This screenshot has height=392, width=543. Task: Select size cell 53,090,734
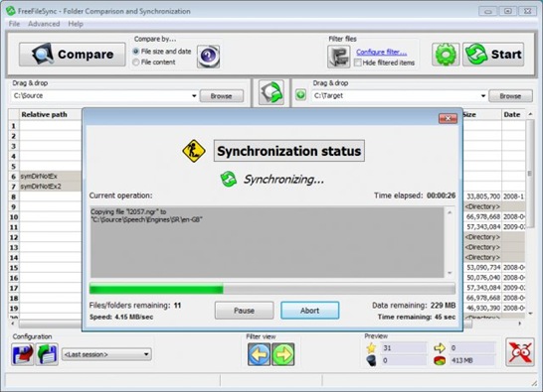483,268
